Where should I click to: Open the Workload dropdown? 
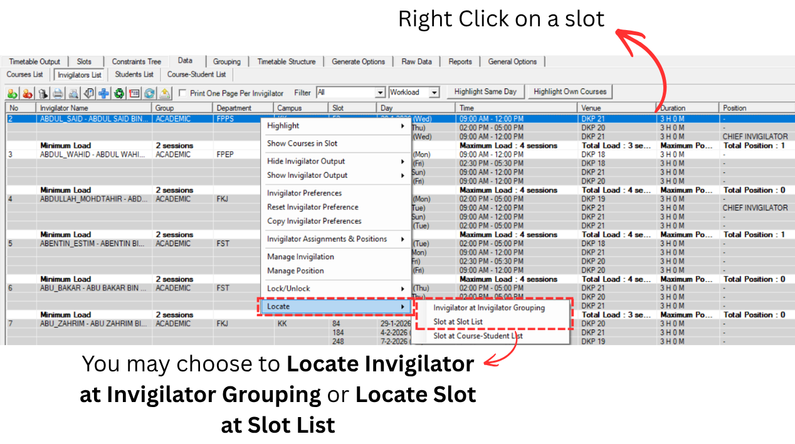(434, 93)
